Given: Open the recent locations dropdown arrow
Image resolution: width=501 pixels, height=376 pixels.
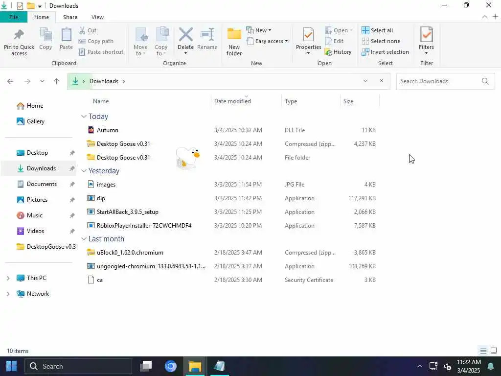Looking at the screenshot, I should point(42,81).
